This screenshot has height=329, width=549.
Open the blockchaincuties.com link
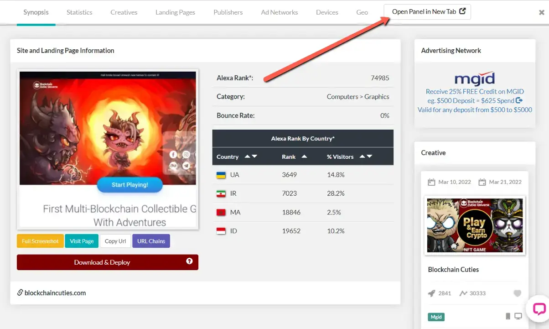point(55,293)
